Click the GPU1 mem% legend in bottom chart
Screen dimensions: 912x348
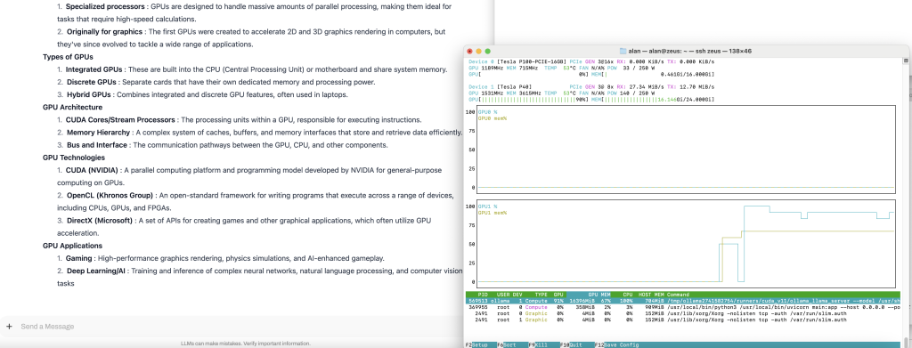click(x=493, y=213)
